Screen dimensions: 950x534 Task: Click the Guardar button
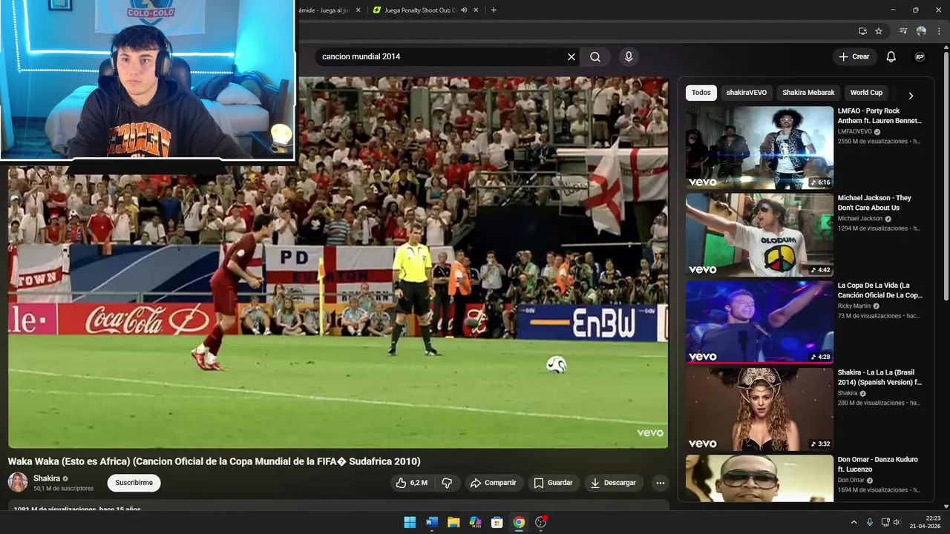pyautogui.click(x=553, y=483)
